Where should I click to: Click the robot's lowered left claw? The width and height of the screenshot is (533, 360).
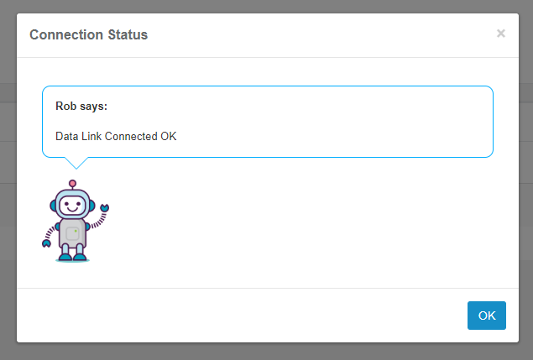pos(46,243)
